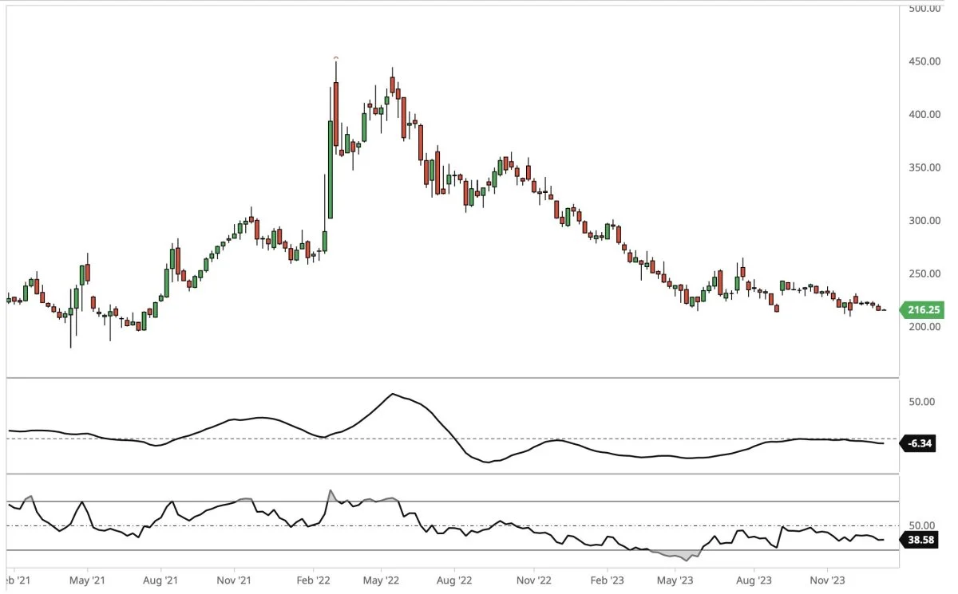Click the 400.00 price axis label

point(924,114)
